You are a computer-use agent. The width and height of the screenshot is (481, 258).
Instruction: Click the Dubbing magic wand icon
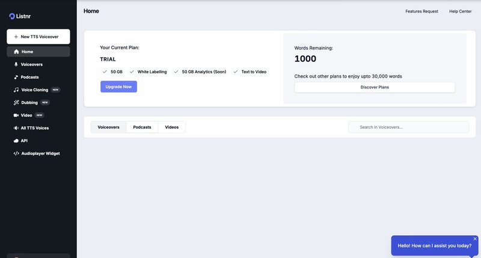click(x=16, y=102)
